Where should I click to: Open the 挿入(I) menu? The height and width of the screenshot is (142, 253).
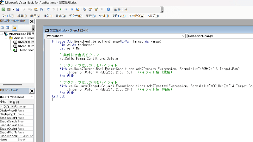48,16
